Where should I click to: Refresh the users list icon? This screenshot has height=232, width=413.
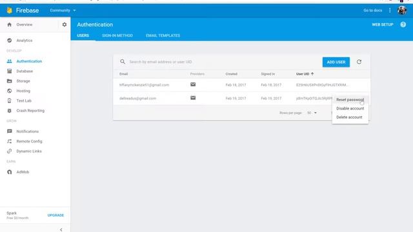(359, 62)
